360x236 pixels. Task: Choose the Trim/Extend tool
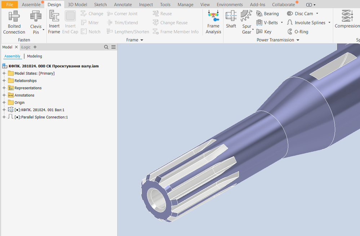[x=122, y=22]
